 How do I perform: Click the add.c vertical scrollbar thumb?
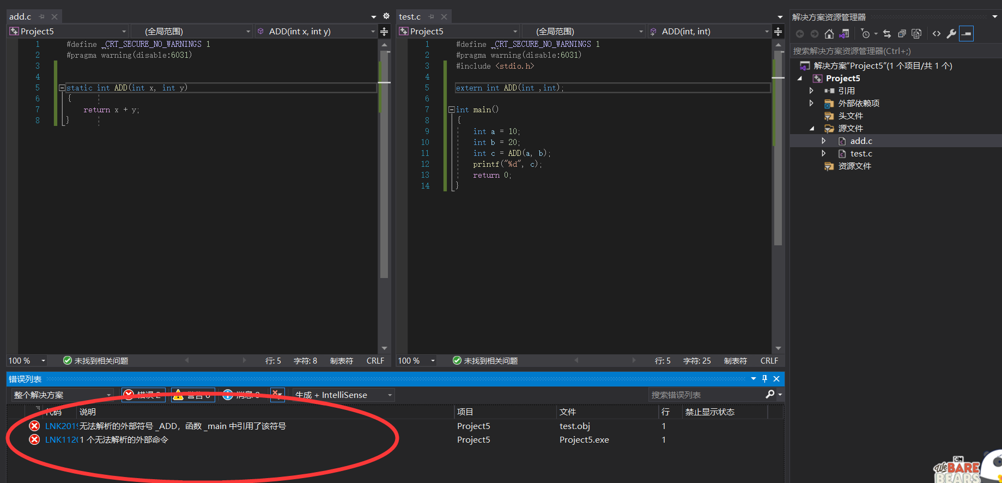[384, 164]
